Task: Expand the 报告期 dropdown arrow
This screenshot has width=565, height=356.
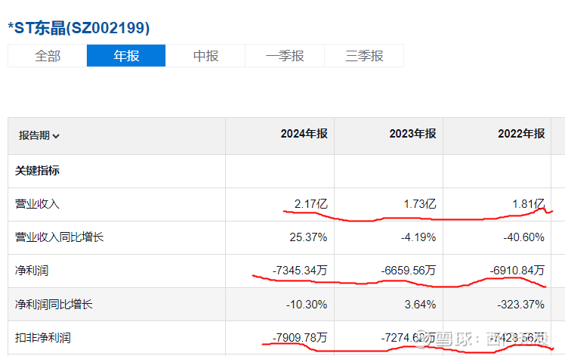Action: 56,136
